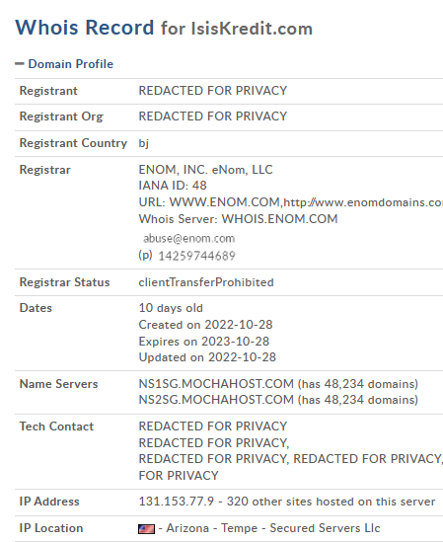The image size is (443, 542).
Task: Click the Tech Contact row label
Action: 56,426
